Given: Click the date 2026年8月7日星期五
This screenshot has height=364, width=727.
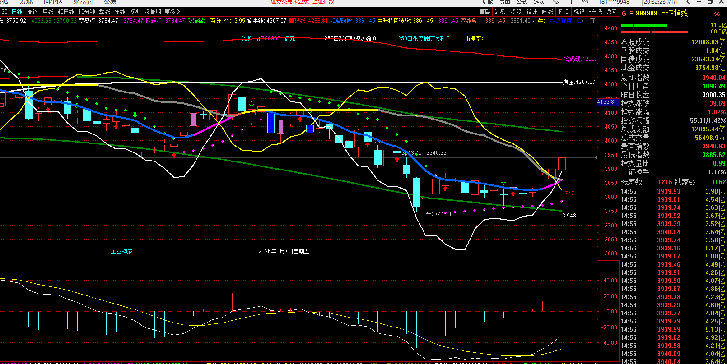Looking at the screenshot, I should (284, 251).
